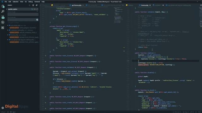Click the left editor minimap
Screen dimensions: 202x113
tap(118, 15)
